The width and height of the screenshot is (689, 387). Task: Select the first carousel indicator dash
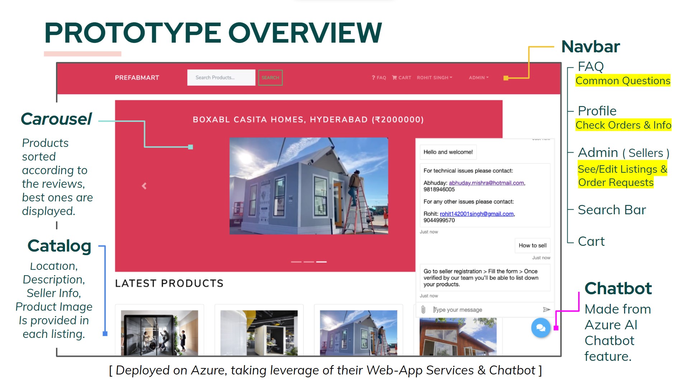pyautogui.click(x=296, y=262)
